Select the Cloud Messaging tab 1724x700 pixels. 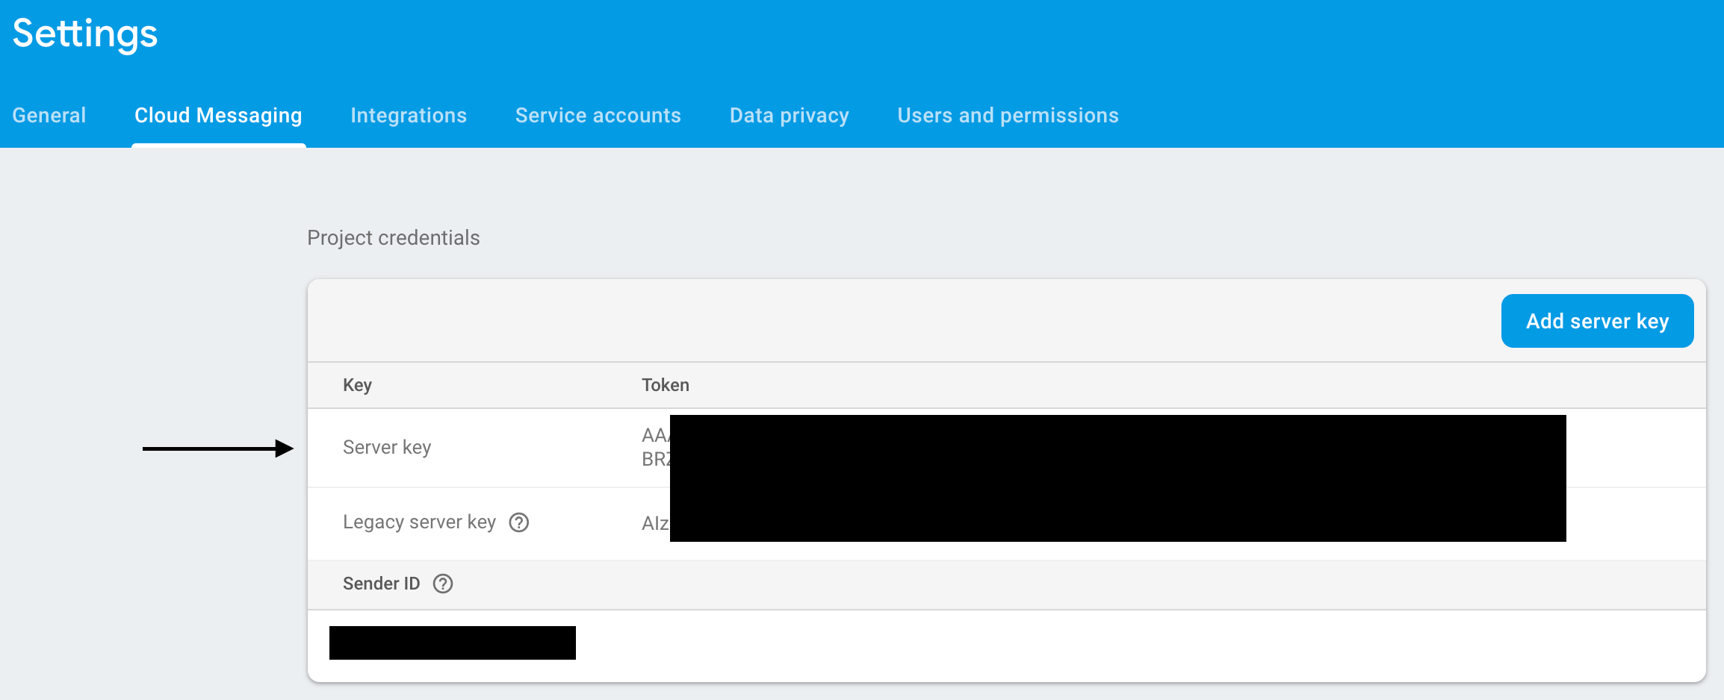coord(218,116)
